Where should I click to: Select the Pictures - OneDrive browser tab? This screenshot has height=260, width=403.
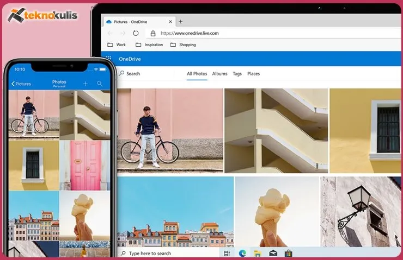point(139,22)
